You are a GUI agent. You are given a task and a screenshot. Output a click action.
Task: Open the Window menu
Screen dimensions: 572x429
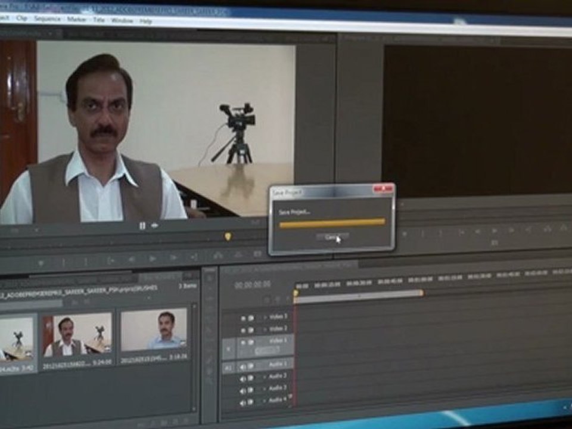(122, 20)
